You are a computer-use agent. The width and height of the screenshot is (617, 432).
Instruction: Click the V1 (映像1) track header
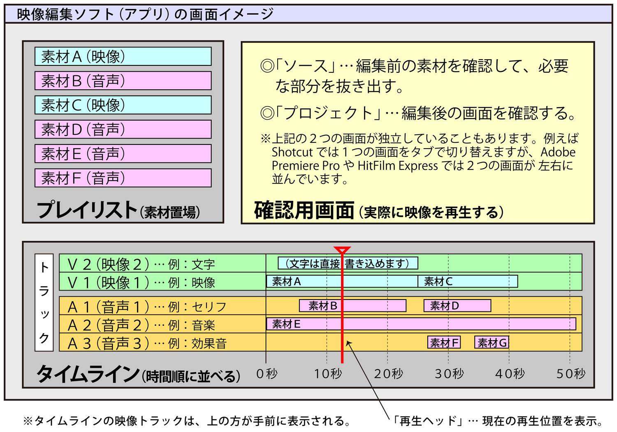[x=162, y=282]
